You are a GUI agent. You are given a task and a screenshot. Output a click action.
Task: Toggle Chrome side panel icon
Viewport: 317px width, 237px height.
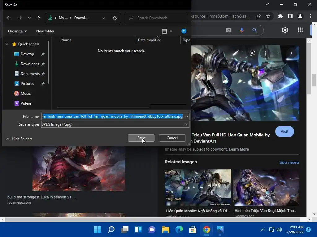click(290, 16)
